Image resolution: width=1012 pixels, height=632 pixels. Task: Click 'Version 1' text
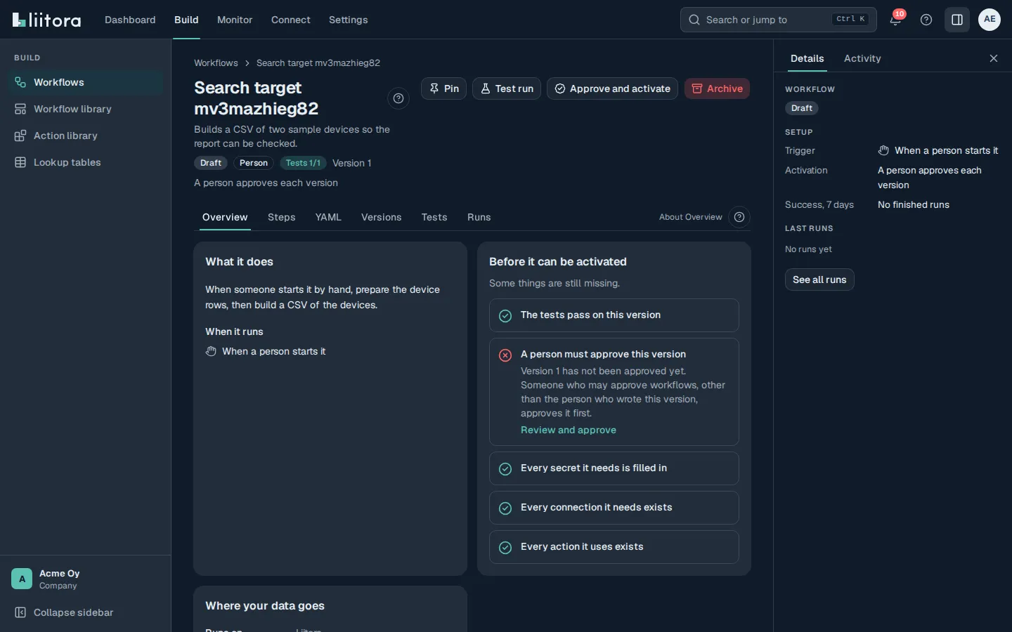[351, 163]
